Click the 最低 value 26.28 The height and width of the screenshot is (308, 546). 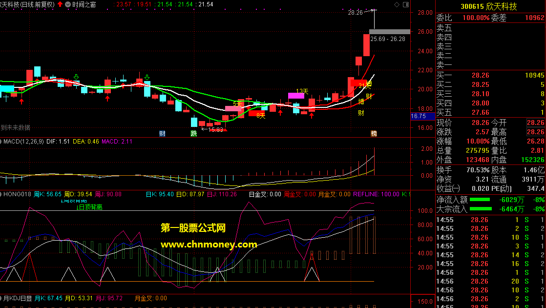pyautogui.click(x=536, y=141)
